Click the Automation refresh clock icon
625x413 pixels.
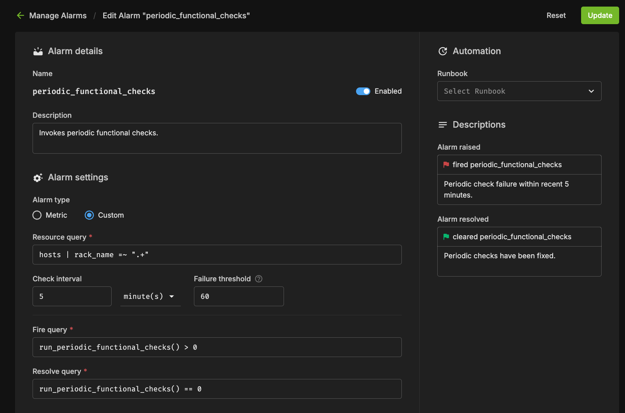pos(443,51)
